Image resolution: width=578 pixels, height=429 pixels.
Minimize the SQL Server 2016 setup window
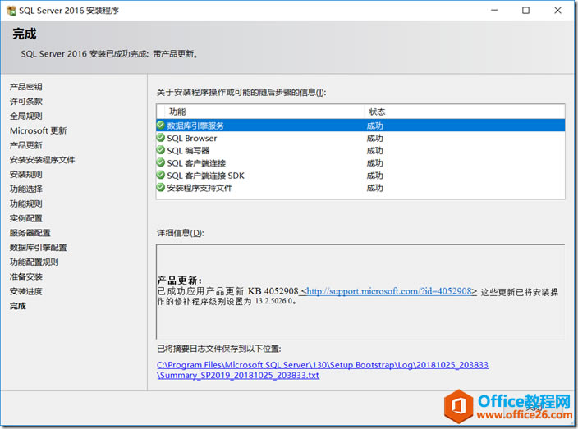[x=494, y=11]
